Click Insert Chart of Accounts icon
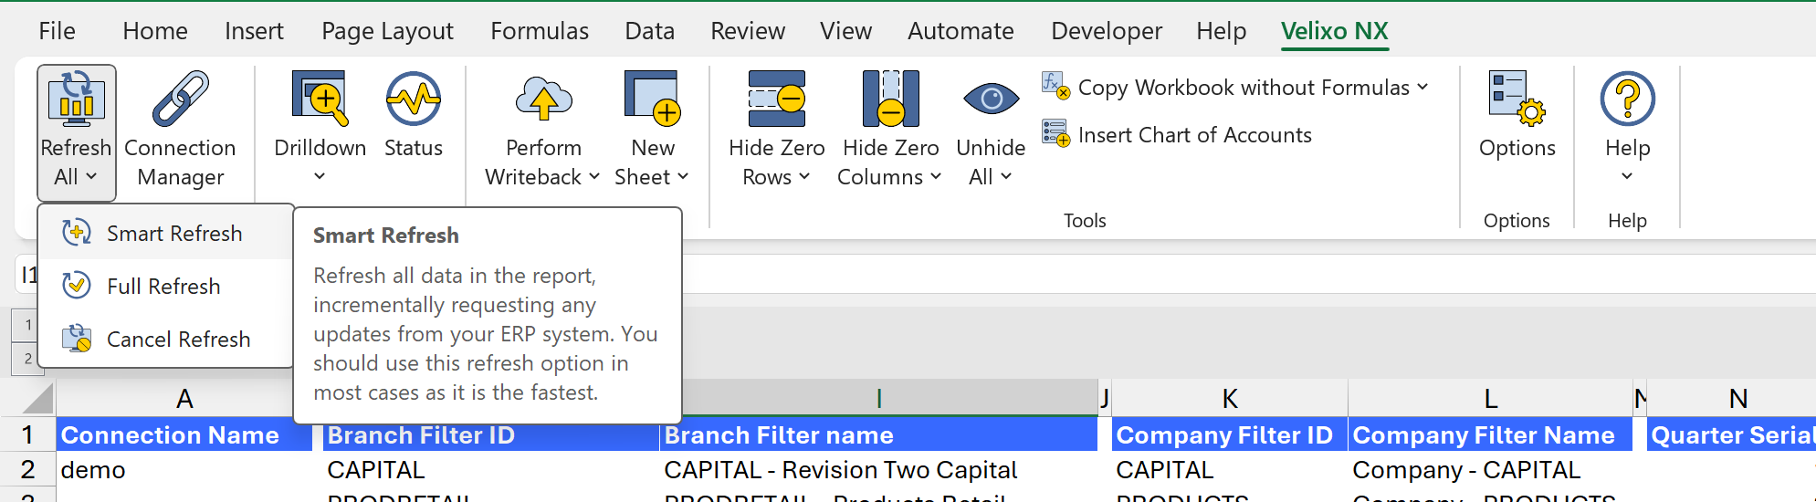 [1055, 133]
